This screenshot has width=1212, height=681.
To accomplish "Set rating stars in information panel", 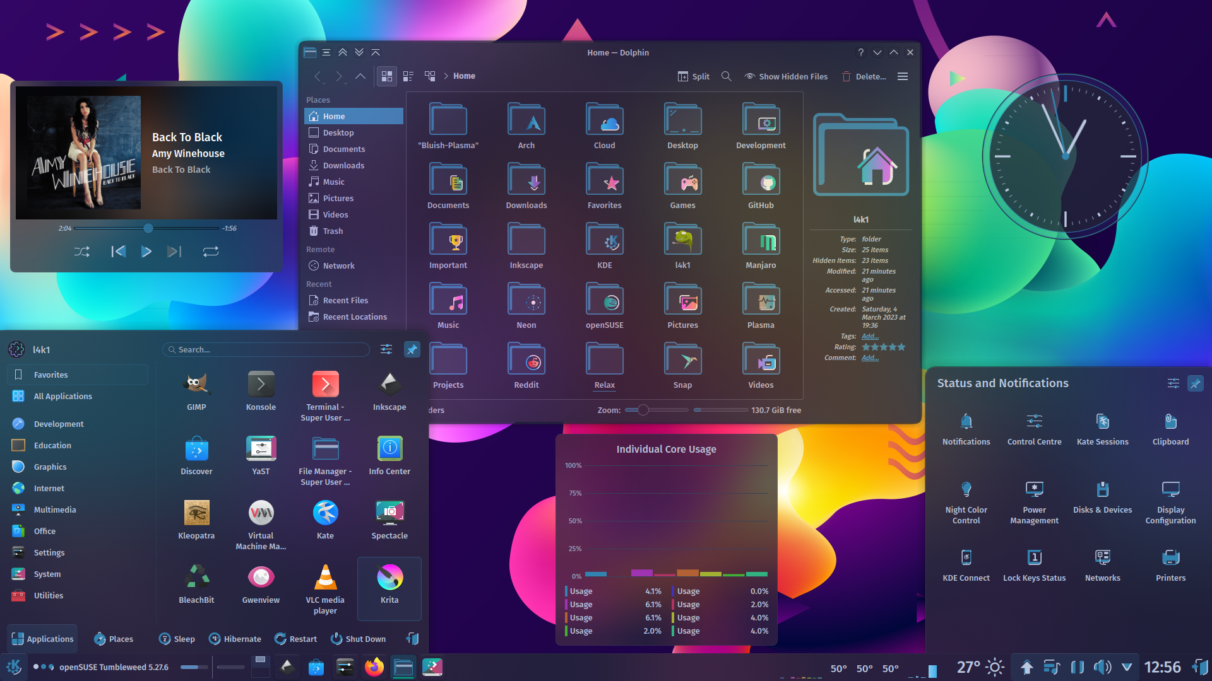I will click(x=884, y=347).
